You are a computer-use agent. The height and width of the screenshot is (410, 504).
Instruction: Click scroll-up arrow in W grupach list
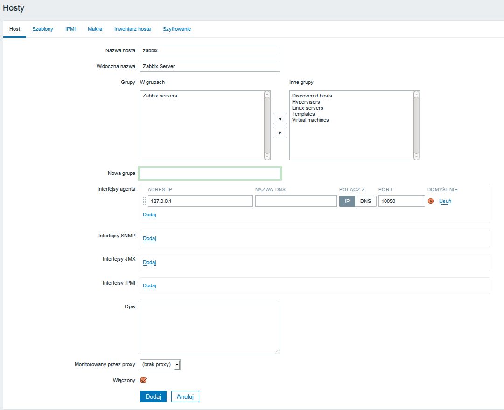(267, 95)
